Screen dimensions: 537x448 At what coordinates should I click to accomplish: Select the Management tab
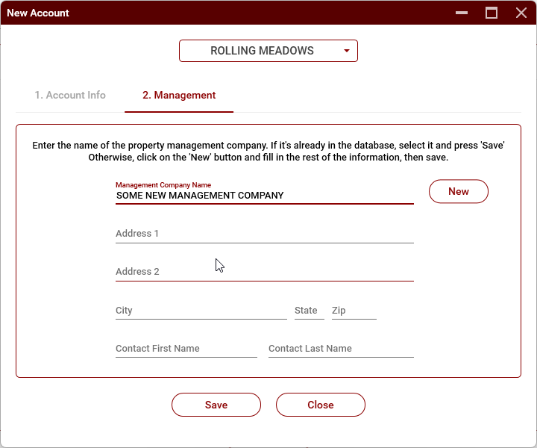click(x=179, y=96)
